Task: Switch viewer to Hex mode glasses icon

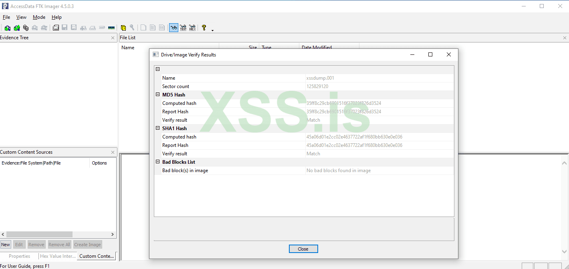Action: (192, 28)
